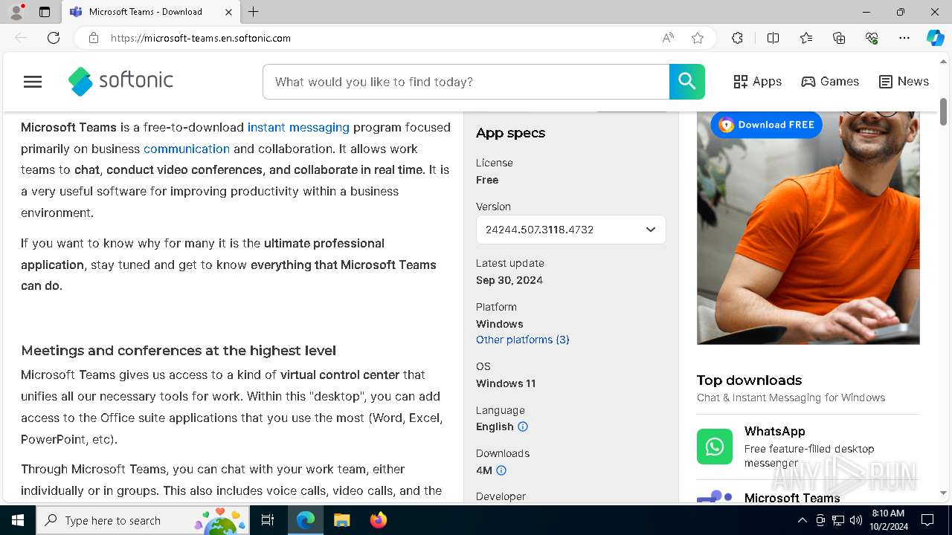Open the Games section

830,82
